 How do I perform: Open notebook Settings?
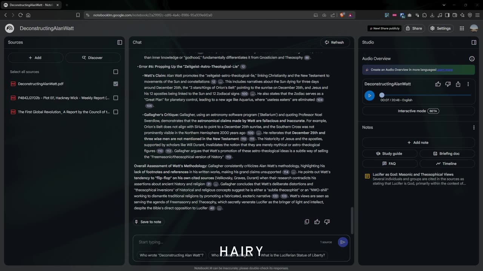pyautogui.click(x=440, y=28)
